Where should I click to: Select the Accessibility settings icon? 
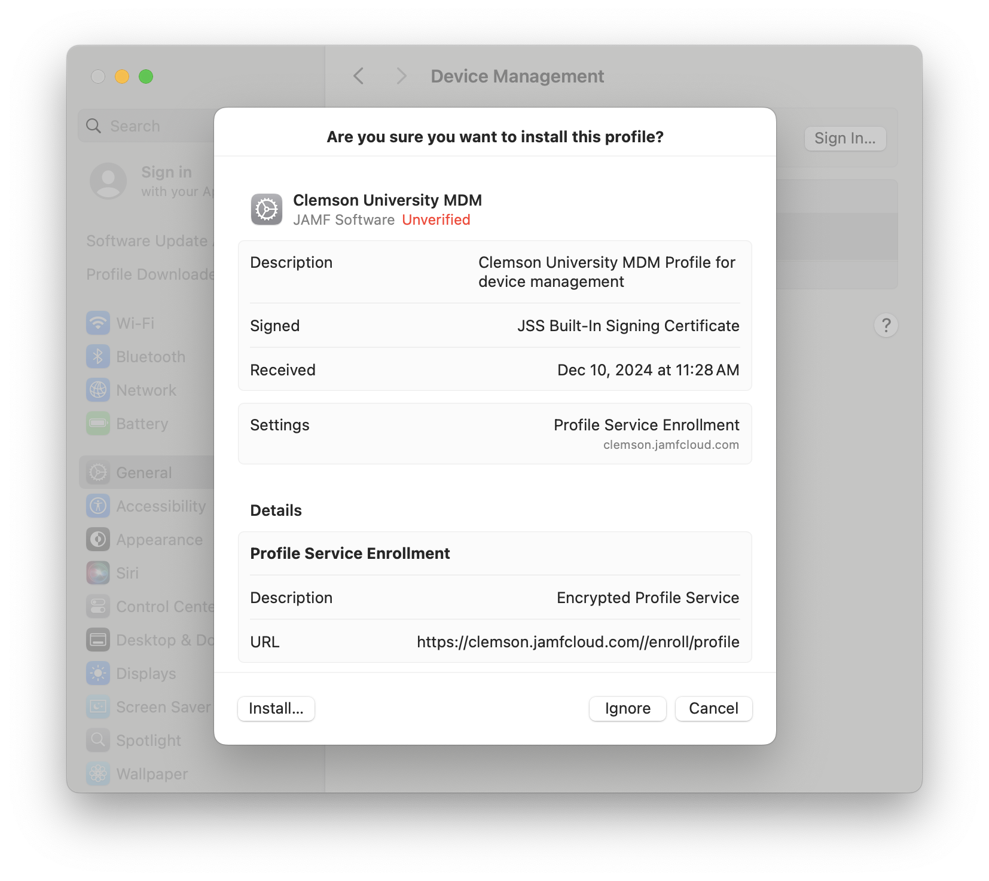pos(97,506)
